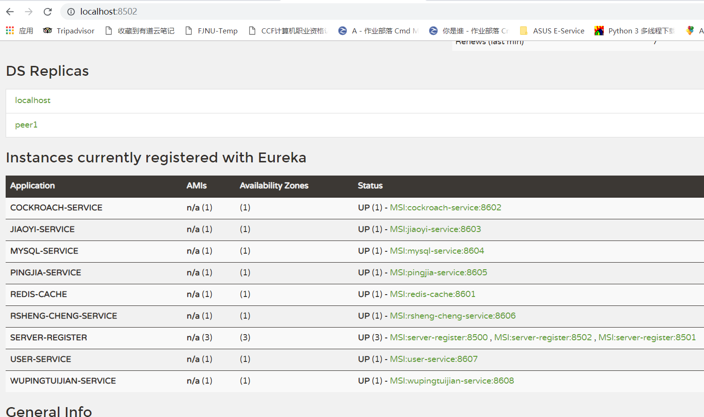Image resolution: width=704 pixels, height=417 pixels.
Task: Open MSI:user-service:8607 instance link
Action: click(x=434, y=359)
